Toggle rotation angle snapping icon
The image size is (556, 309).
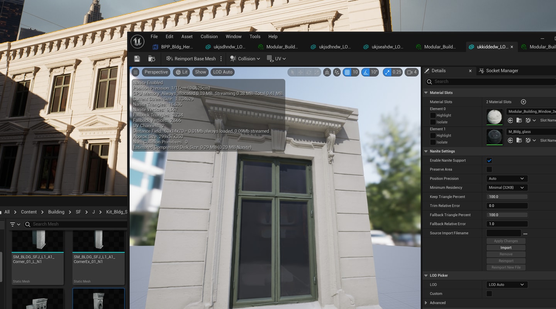(366, 72)
